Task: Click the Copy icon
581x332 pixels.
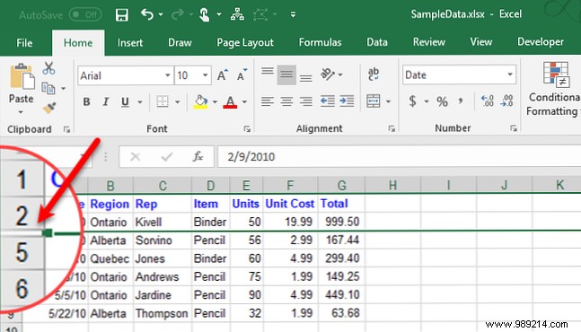Action: [x=48, y=88]
